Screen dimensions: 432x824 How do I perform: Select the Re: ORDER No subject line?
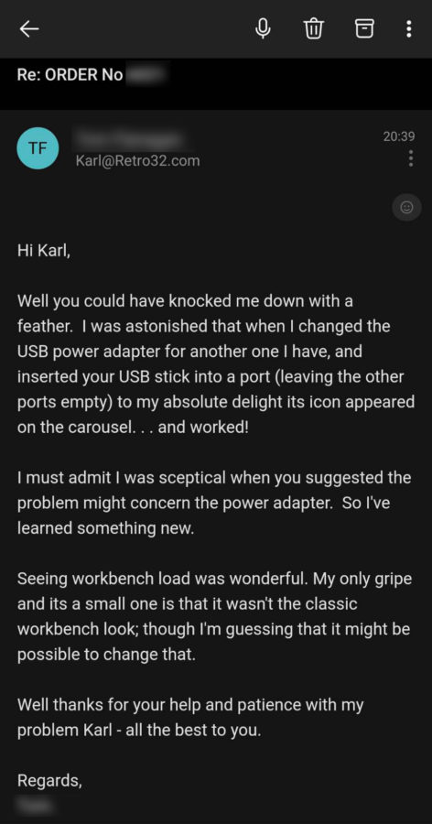pos(92,75)
